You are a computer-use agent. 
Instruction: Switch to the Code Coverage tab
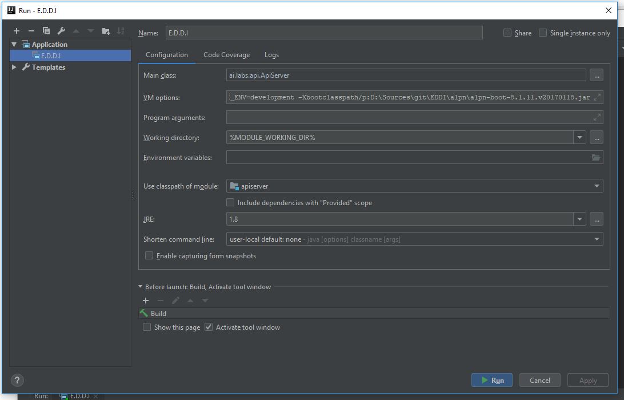[x=226, y=55]
